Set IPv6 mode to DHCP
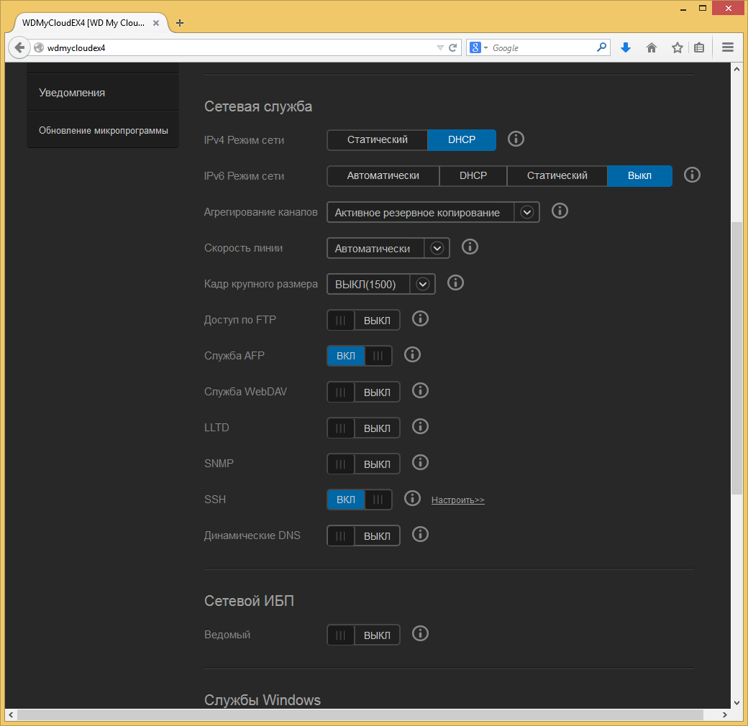The image size is (748, 726). click(x=473, y=176)
